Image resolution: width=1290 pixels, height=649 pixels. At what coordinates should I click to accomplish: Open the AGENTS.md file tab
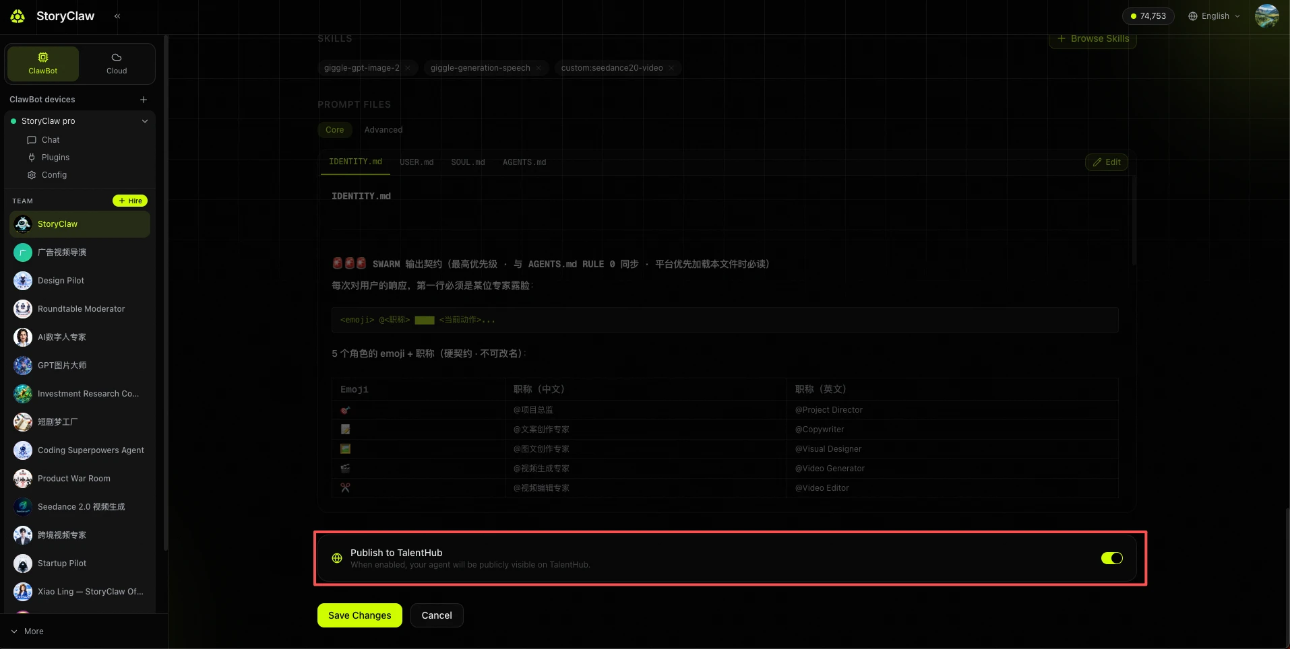(524, 162)
